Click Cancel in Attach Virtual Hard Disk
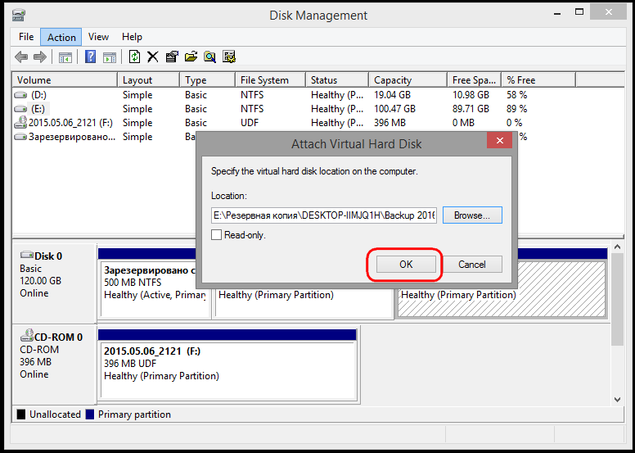Viewport: 635px width, 453px height. [472, 265]
